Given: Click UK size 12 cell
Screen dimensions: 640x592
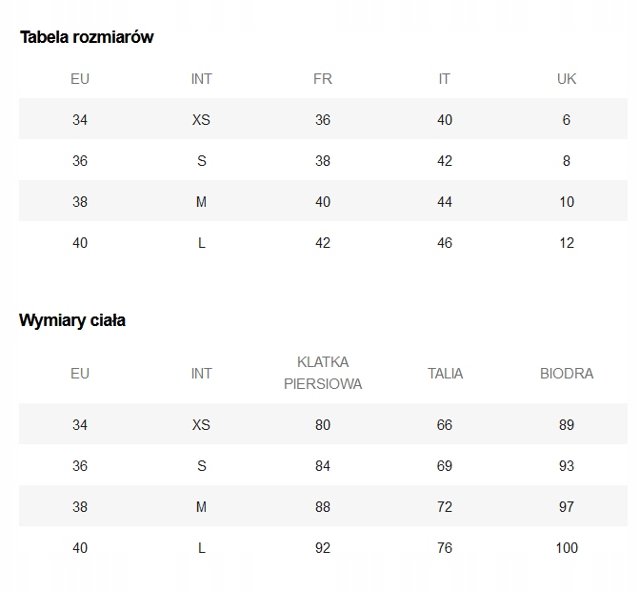Looking at the screenshot, I should click(x=567, y=243).
